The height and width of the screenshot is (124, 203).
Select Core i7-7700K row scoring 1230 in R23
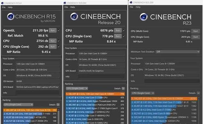point(164,110)
